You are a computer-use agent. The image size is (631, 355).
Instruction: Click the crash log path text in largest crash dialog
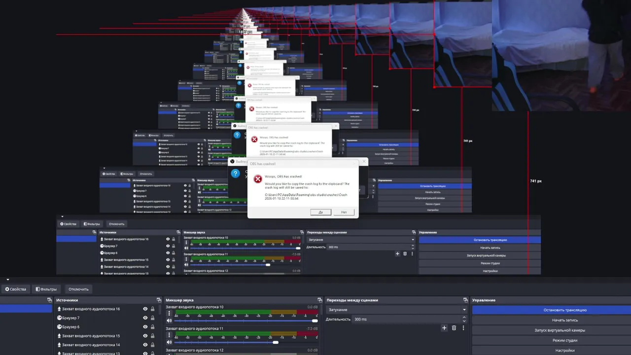point(306,196)
